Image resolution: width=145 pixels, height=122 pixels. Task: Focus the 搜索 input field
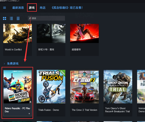click(x=46, y=18)
